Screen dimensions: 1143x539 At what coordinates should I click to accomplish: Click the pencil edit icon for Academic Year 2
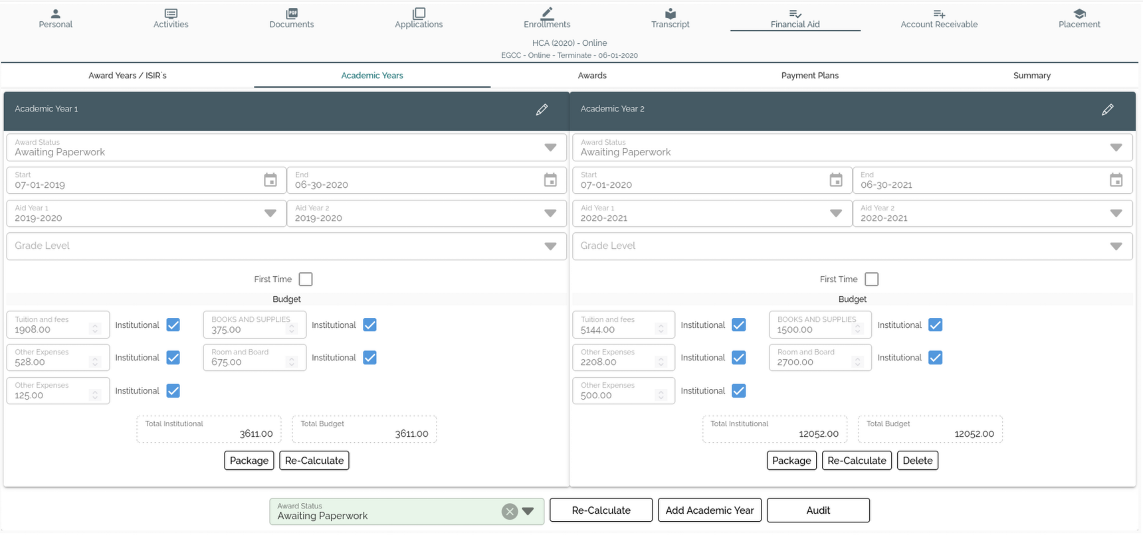[x=1107, y=110]
